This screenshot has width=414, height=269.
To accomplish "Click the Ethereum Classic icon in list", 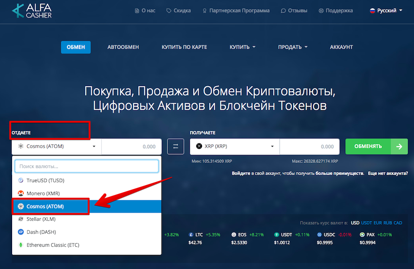I will click(20, 245).
